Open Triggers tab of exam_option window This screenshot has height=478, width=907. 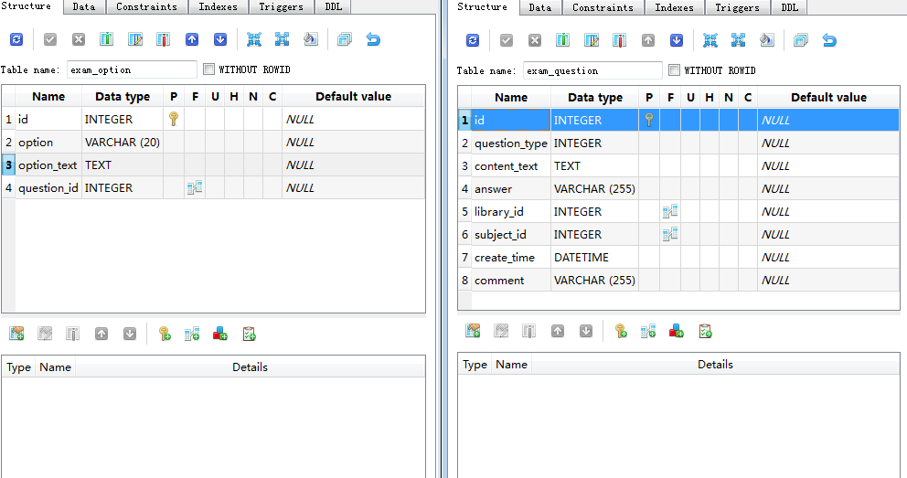click(281, 7)
